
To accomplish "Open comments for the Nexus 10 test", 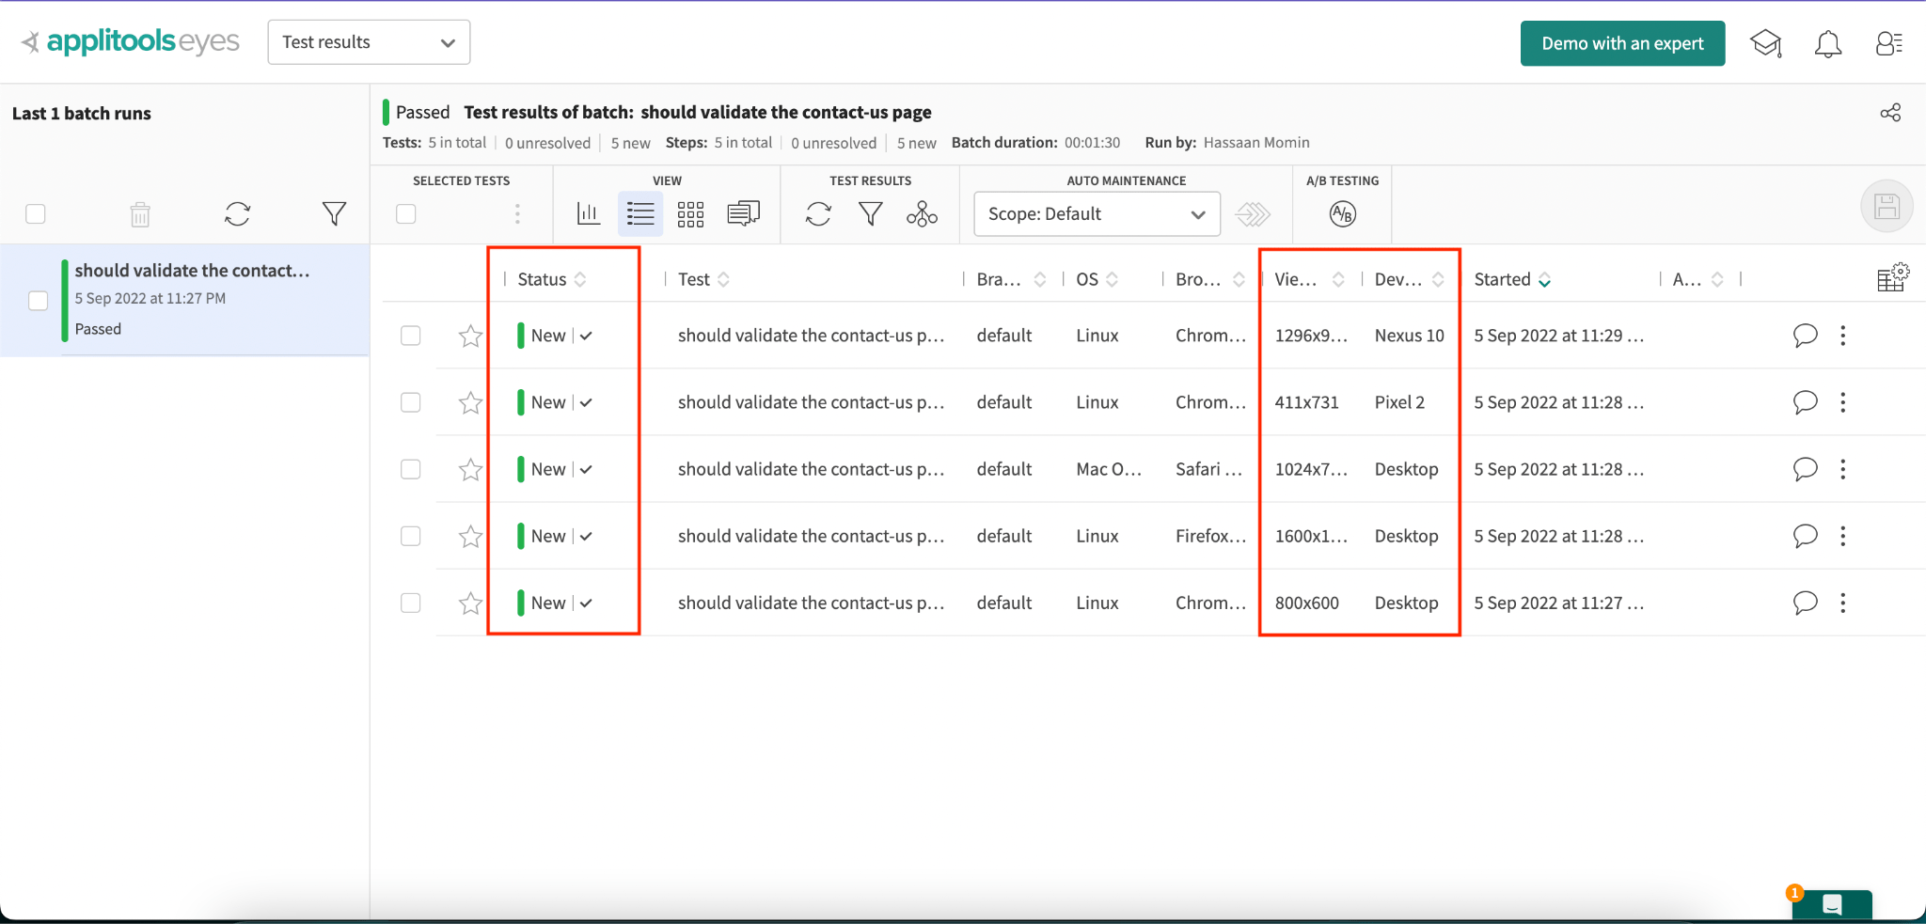I will click(1805, 336).
